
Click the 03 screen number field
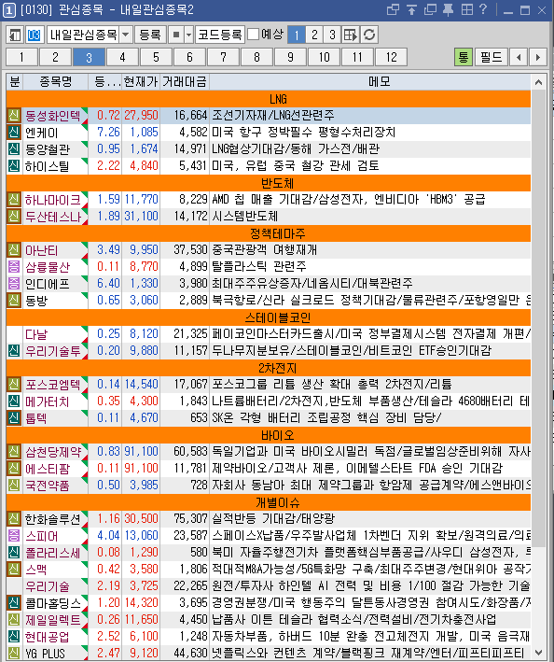coord(35,35)
